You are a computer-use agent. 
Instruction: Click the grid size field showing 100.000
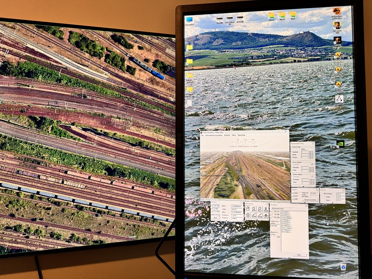coord(275,226)
